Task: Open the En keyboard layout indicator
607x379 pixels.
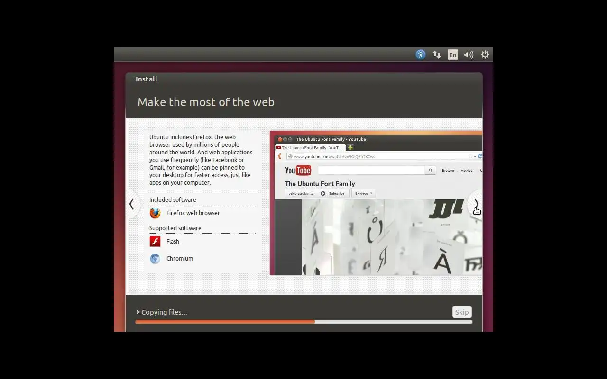Action: 453,54
